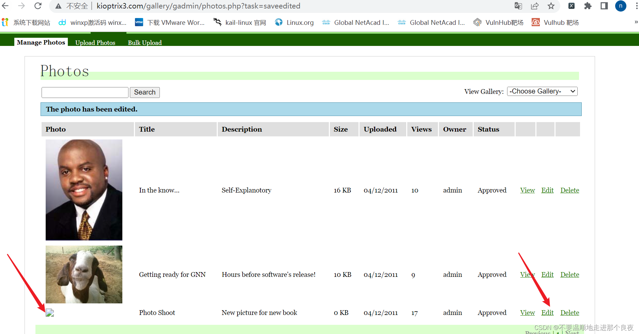639x334 pixels.
Task: View the Photo Shoot photo
Action: [528, 313]
